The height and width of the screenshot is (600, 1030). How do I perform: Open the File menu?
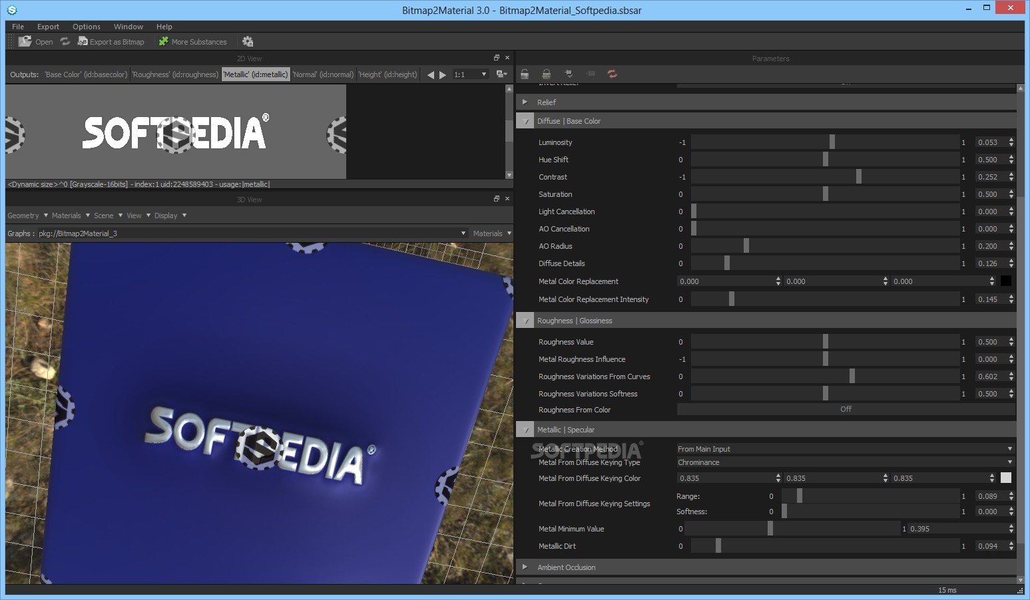coord(18,27)
